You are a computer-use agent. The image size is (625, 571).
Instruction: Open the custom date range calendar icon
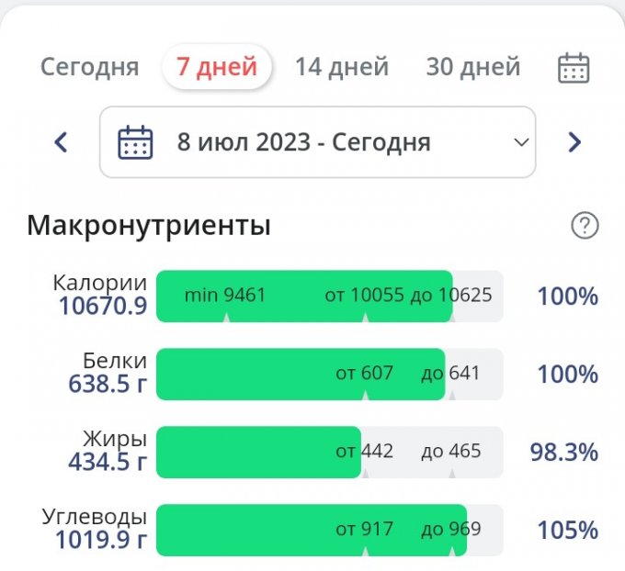click(574, 68)
